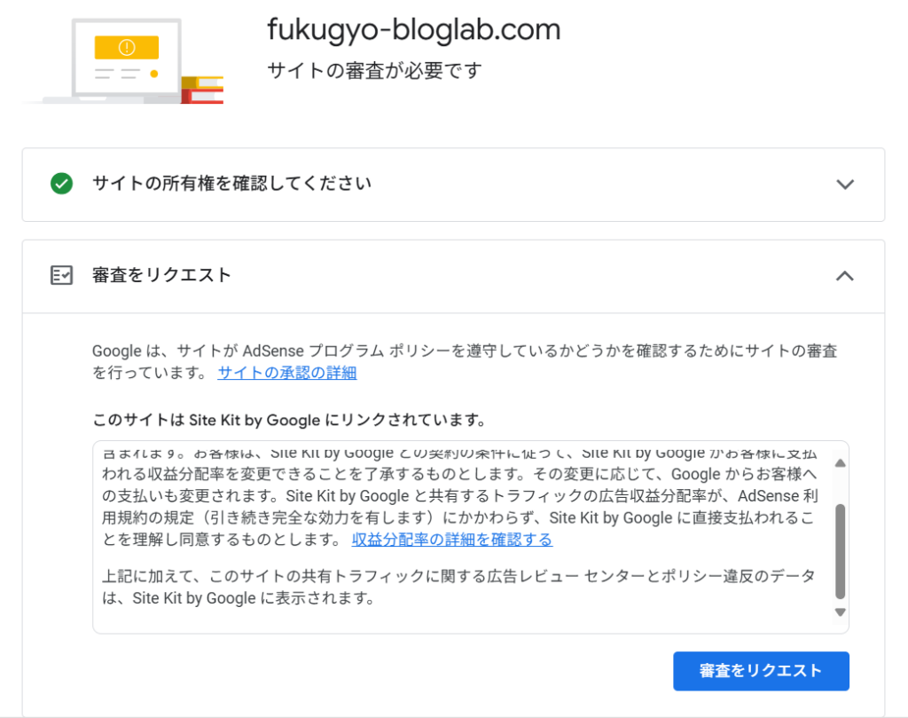
Task: Click the green checkmark ownership icon
Action: (x=61, y=184)
